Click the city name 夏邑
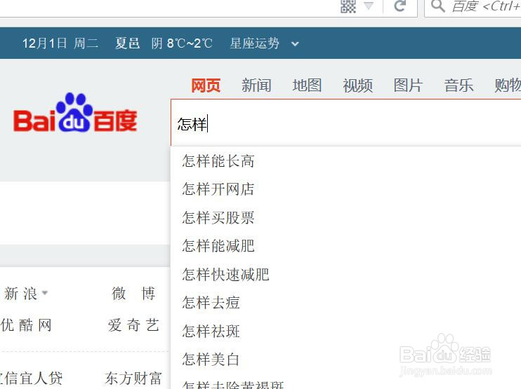The width and height of the screenshot is (521, 389). point(127,43)
